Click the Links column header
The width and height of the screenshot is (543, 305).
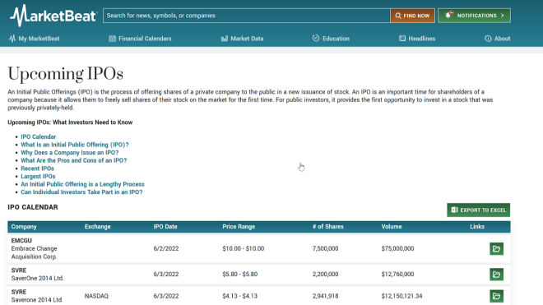tap(477, 226)
